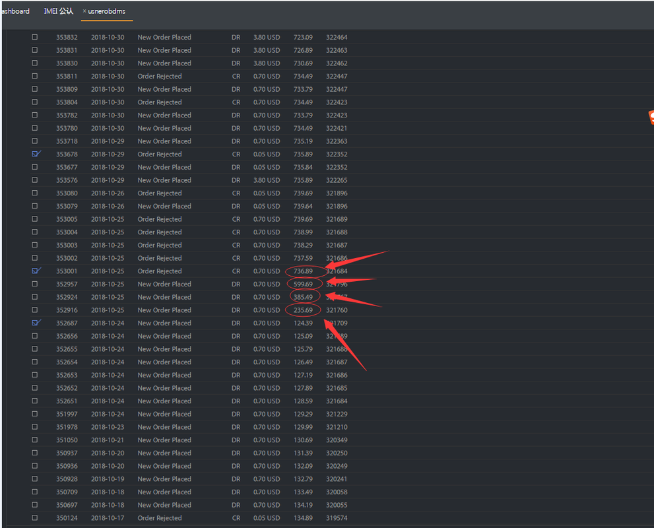This screenshot has width=654, height=528.
Task: Click ID 353005 in the table
Action: pyautogui.click(x=67, y=219)
